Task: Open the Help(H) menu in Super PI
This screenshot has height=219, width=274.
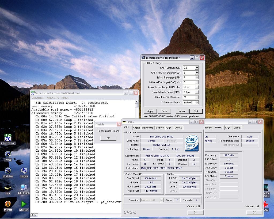Action: [x=65, y=98]
